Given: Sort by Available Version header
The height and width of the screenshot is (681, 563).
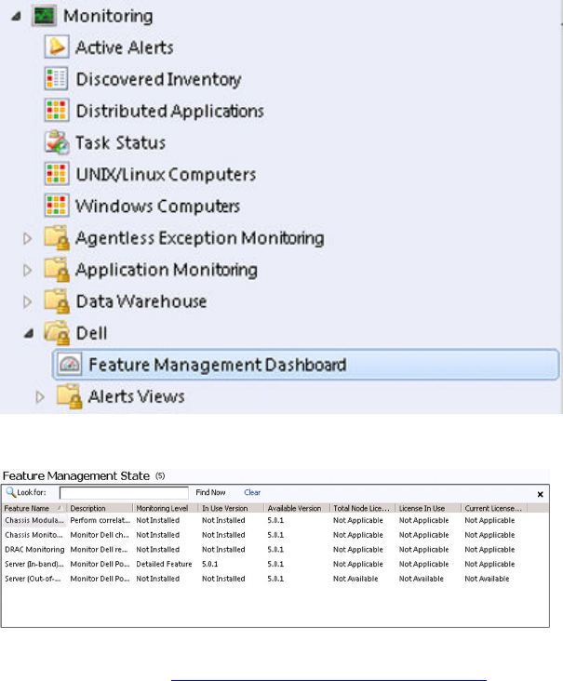Looking at the screenshot, I should (x=297, y=508).
